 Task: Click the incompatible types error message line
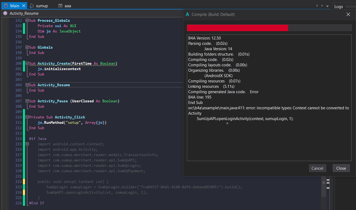click(268, 108)
